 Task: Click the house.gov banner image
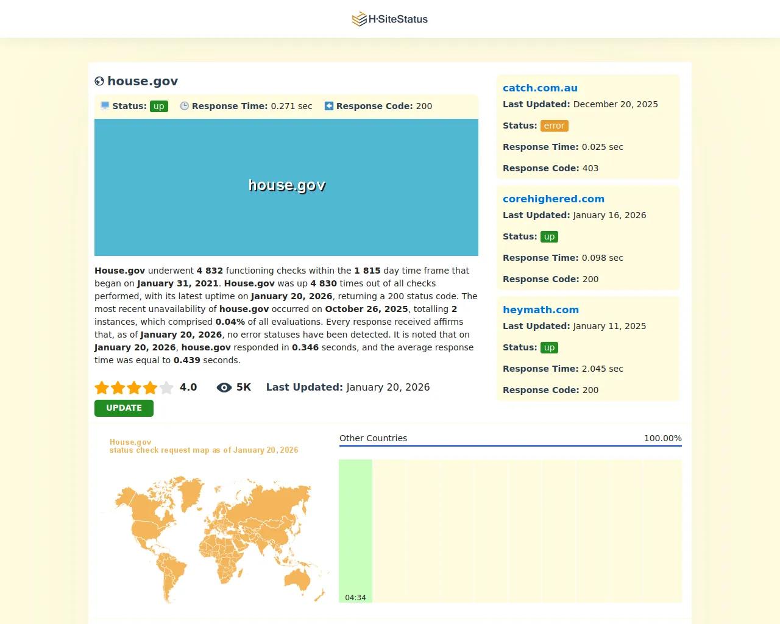click(286, 187)
